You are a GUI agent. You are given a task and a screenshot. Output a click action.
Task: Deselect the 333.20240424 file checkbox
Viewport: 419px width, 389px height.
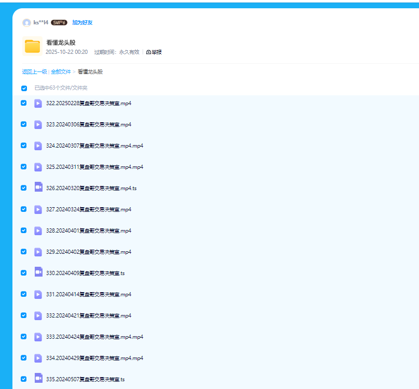(x=23, y=337)
